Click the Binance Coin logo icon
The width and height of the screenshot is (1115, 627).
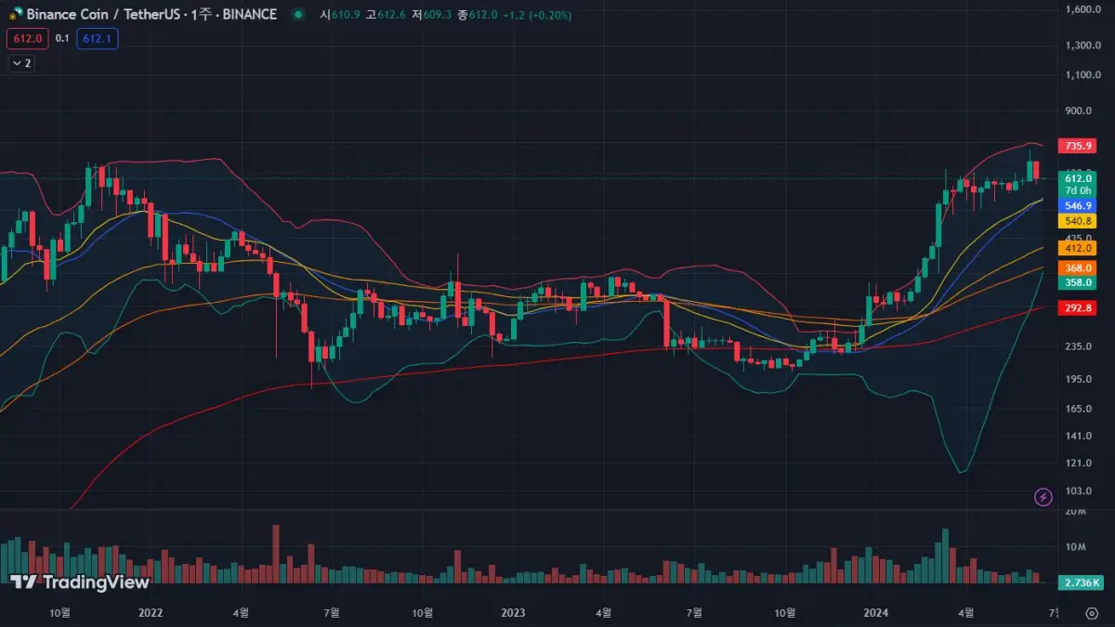tap(15, 14)
